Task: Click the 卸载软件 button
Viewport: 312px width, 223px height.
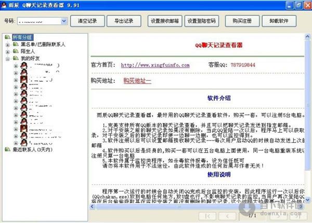Action: tap(279, 21)
